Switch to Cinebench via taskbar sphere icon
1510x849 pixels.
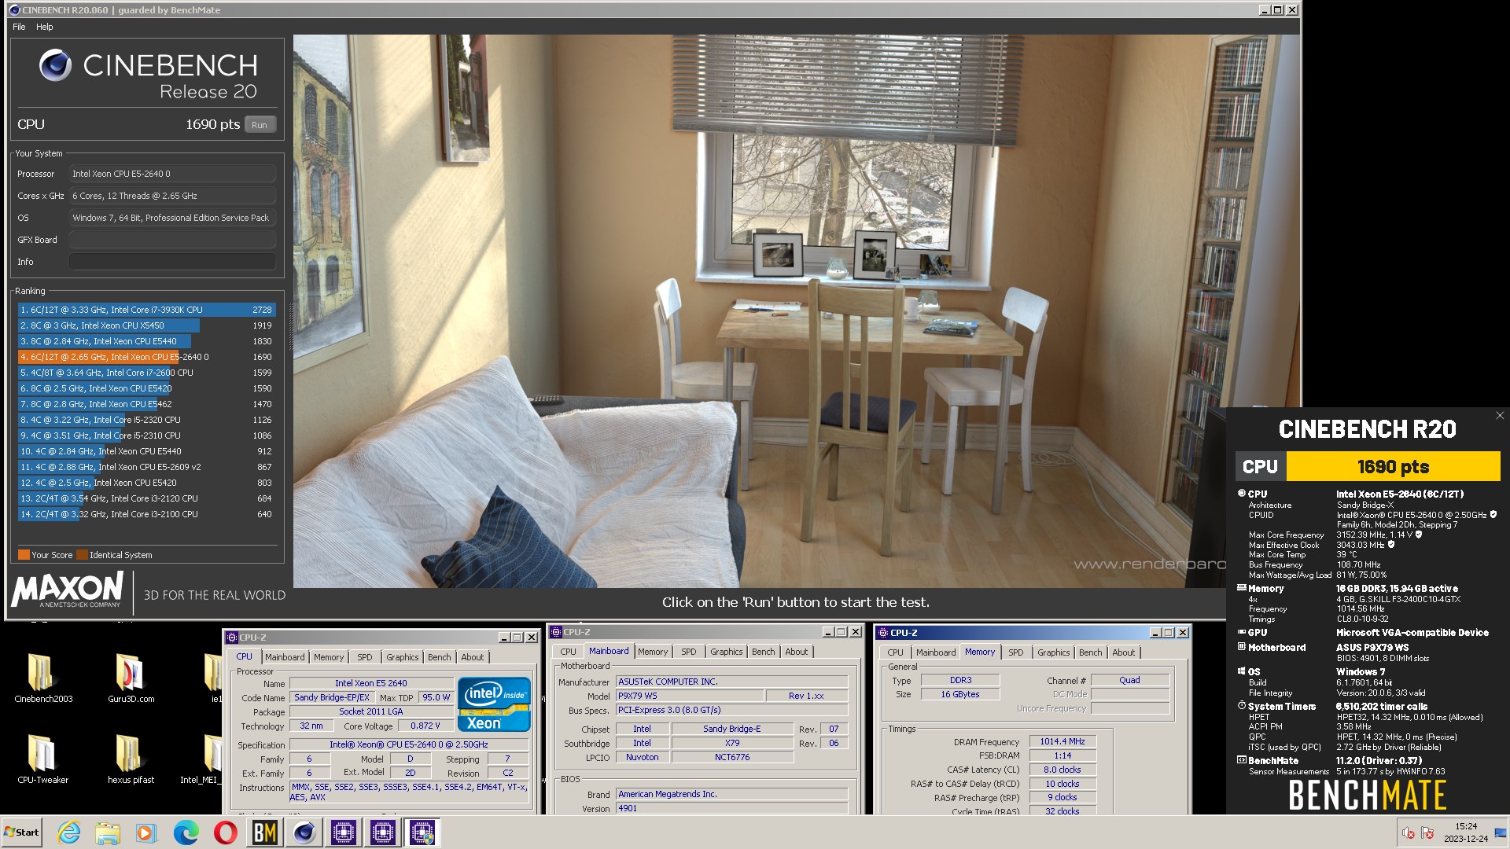tap(304, 832)
